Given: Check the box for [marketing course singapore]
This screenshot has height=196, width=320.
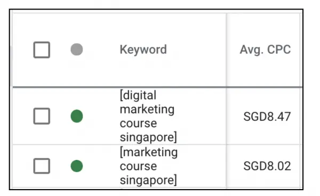Looking at the screenshot, I should click(42, 166).
